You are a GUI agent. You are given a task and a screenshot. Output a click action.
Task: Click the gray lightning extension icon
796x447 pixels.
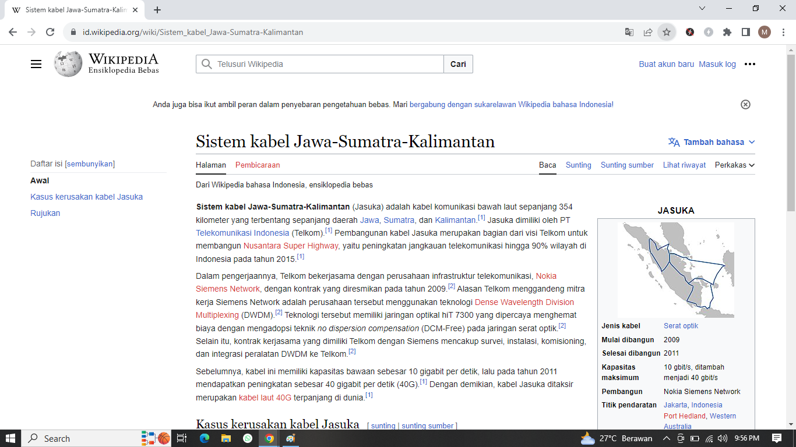point(709,32)
